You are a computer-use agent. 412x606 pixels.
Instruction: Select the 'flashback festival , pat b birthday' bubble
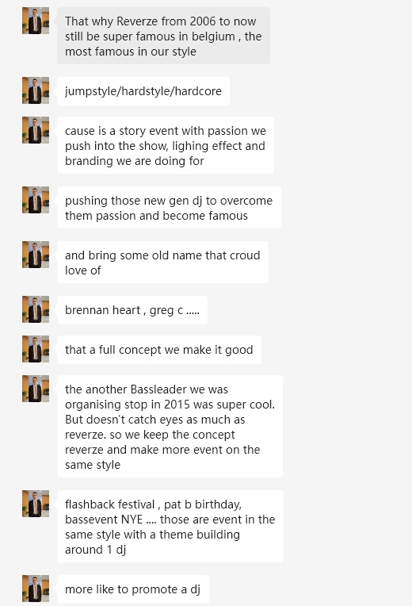tap(170, 527)
